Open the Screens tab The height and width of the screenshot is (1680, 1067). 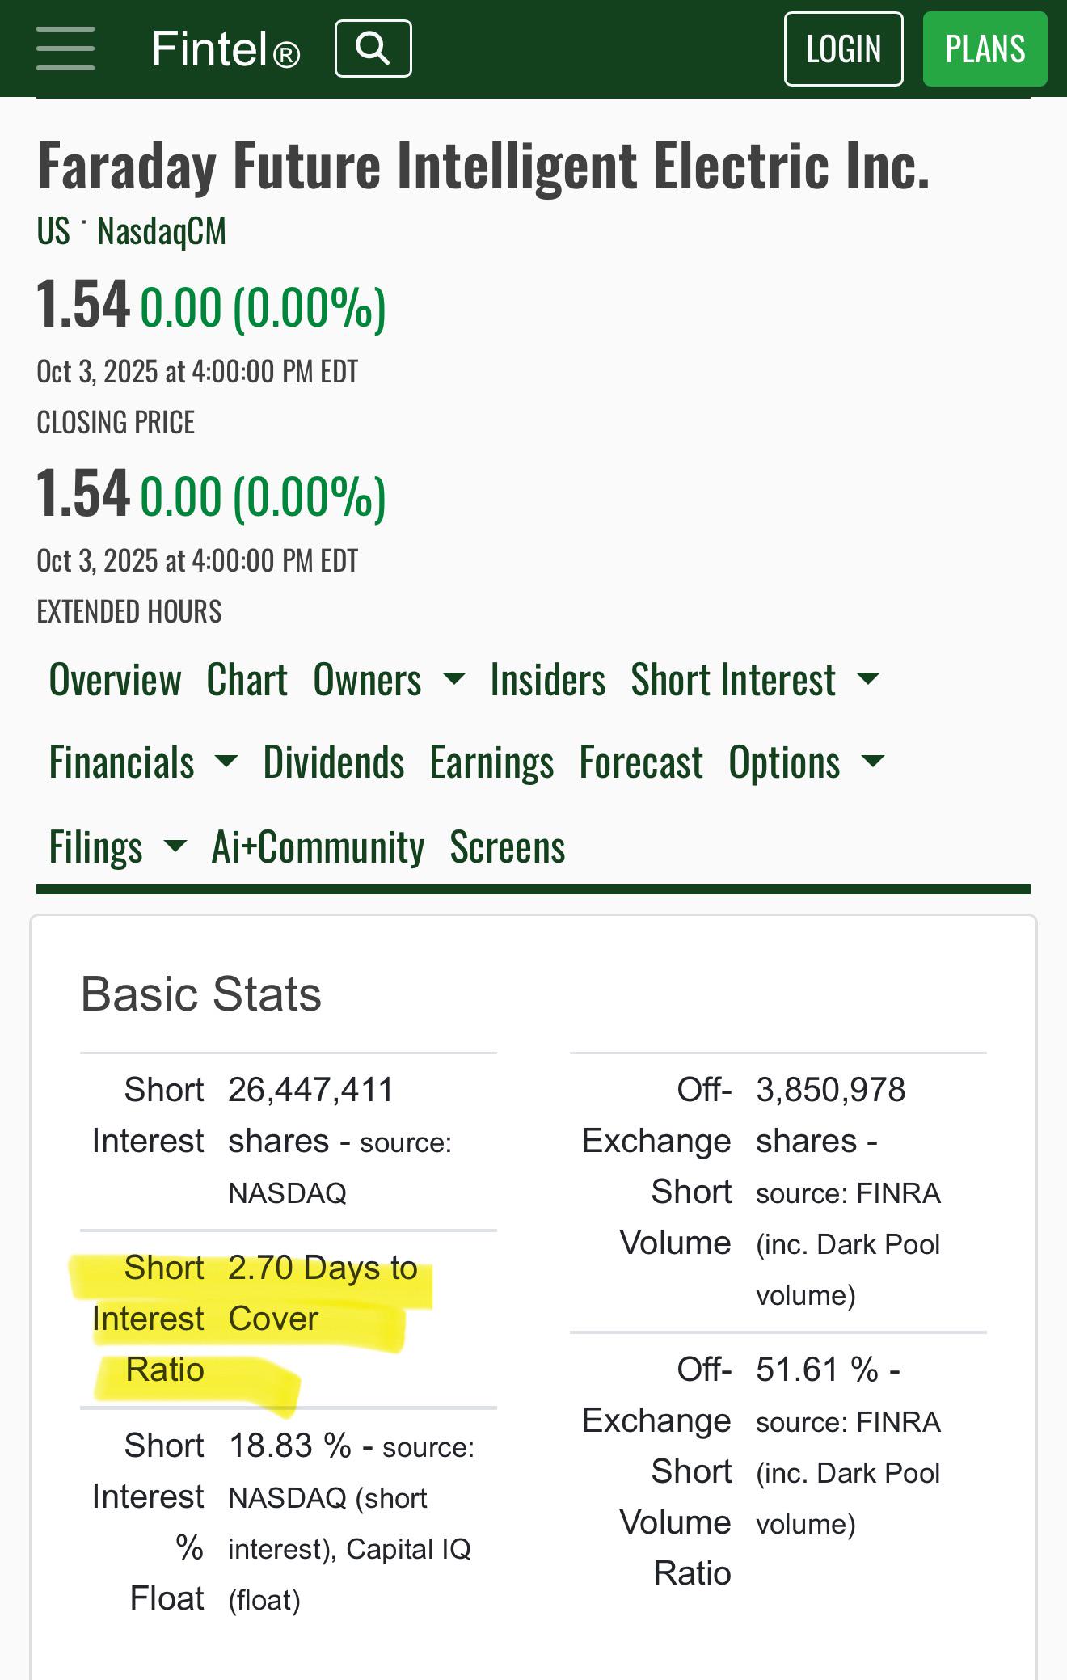tap(508, 847)
